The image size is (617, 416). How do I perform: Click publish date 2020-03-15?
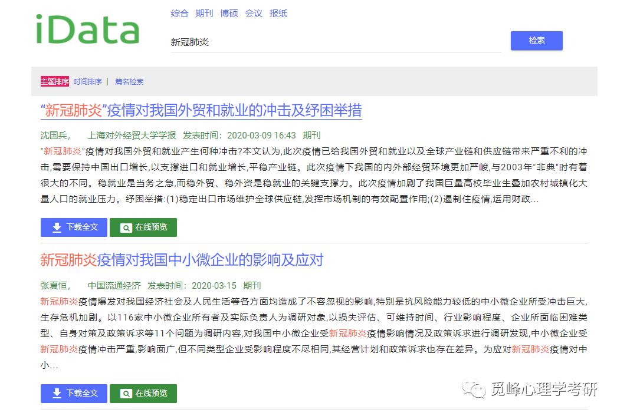pos(214,285)
